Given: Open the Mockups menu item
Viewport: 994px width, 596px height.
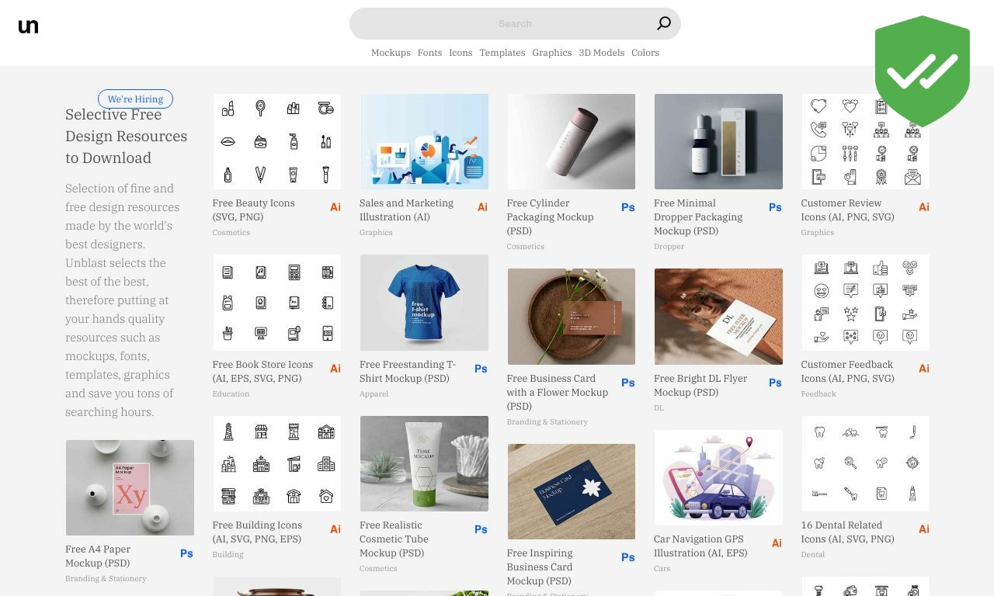Looking at the screenshot, I should (x=391, y=53).
